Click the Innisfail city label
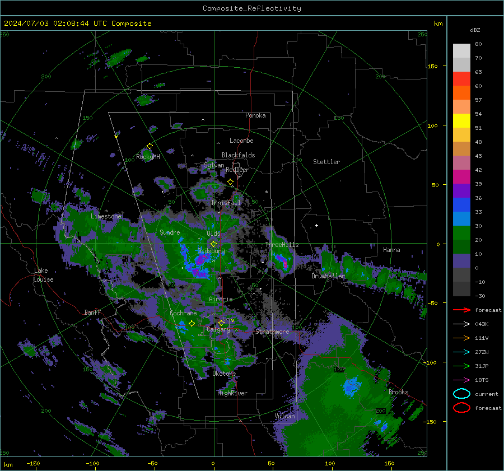Viewport: 504px width, 471px height. pyautogui.click(x=226, y=203)
